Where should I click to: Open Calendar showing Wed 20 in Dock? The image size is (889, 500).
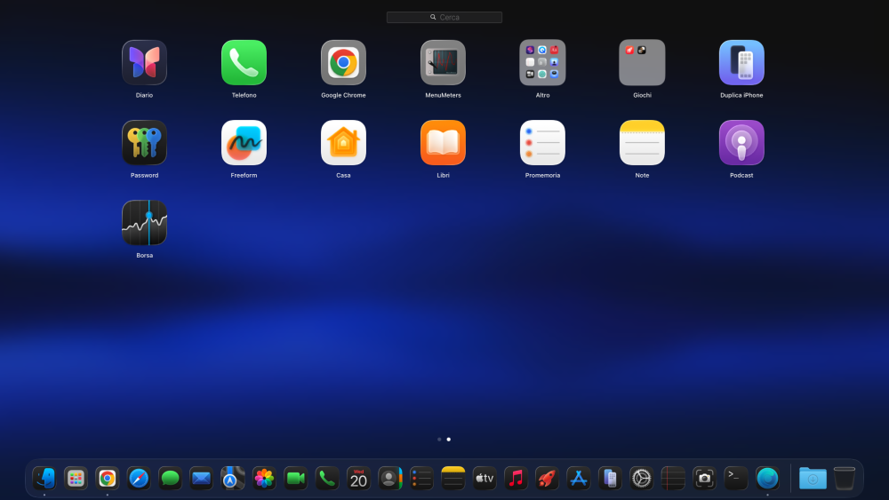[x=358, y=479]
